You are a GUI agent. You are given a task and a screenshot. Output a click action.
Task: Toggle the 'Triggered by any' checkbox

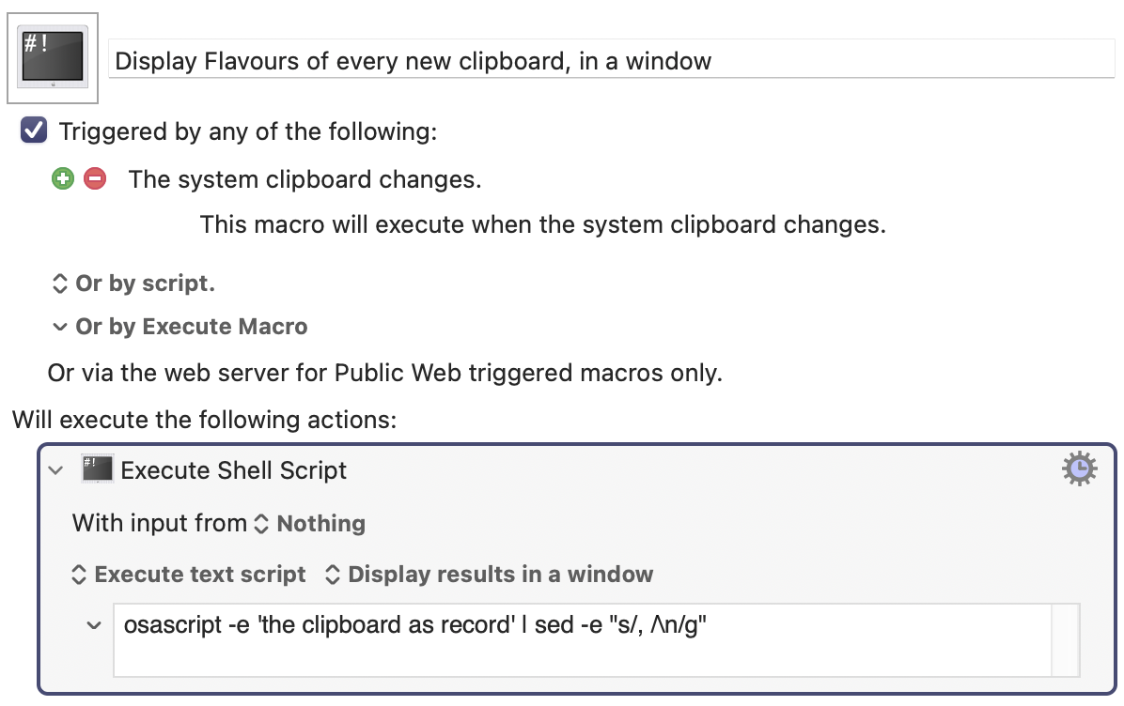coord(34,130)
